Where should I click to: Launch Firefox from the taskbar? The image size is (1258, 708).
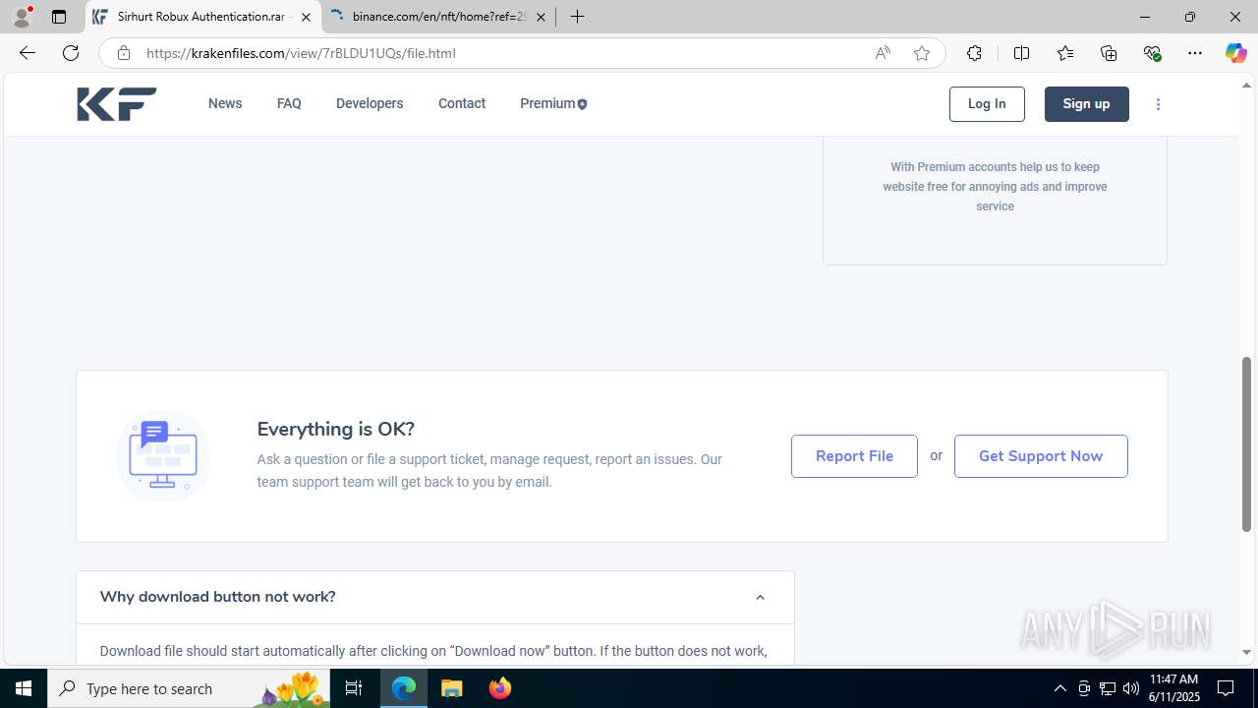coord(500,688)
